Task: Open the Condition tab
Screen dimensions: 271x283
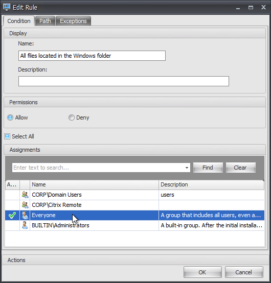Action: (x=19, y=21)
